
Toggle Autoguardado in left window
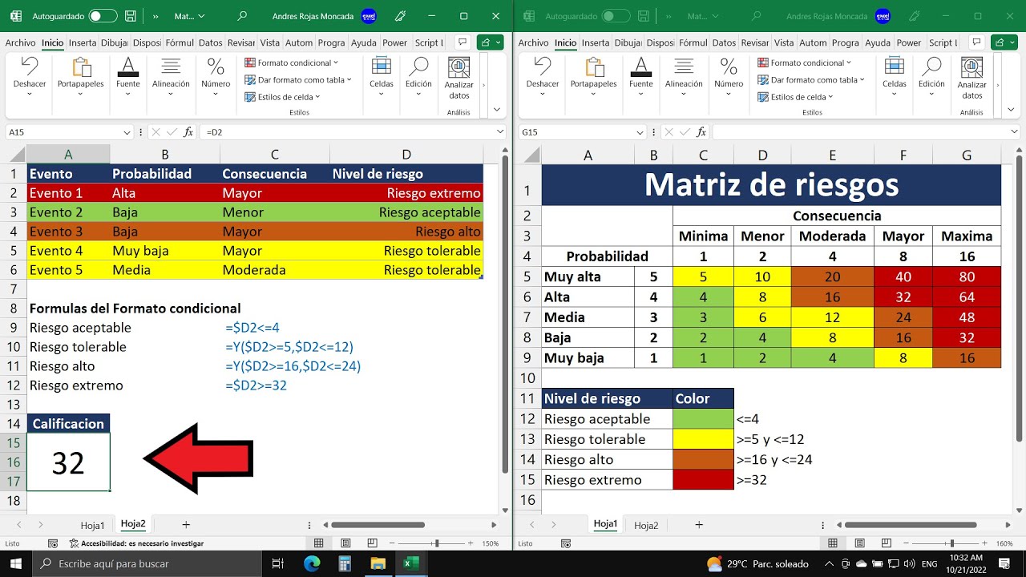[103, 16]
